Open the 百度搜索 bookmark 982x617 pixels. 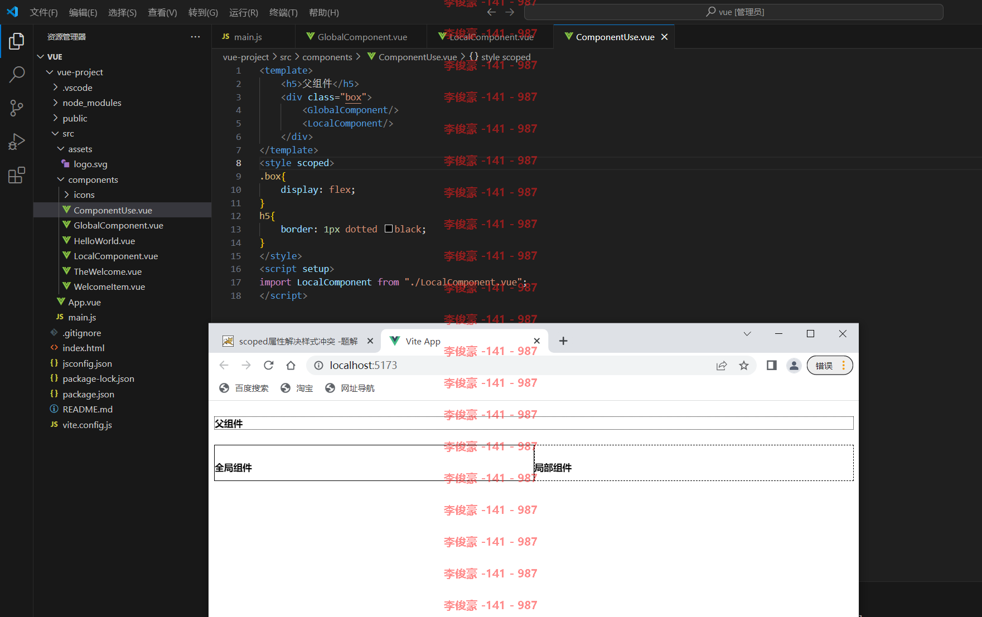click(x=244, y=388)
